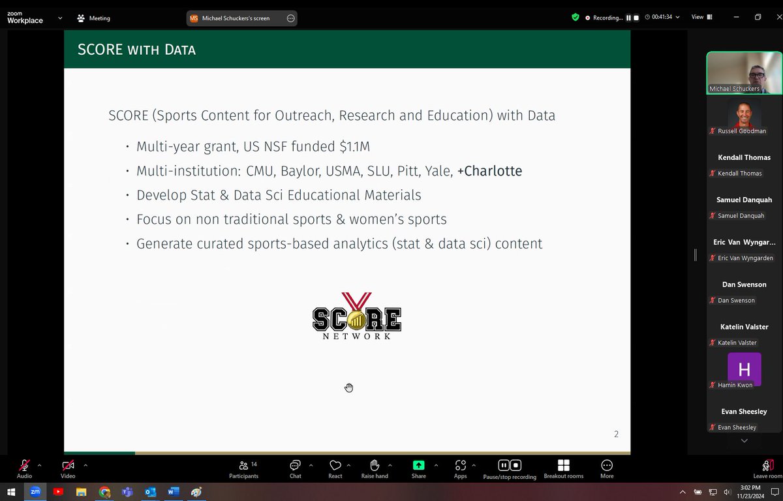
Task: Open video options caret next to Video
Action: click(85, 465)
